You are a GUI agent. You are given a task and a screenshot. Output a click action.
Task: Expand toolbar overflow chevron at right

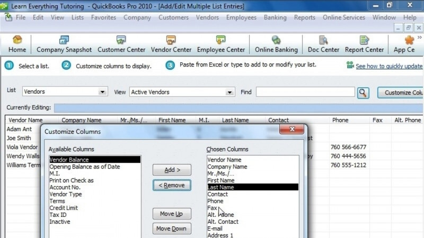(x=419, y=38)
